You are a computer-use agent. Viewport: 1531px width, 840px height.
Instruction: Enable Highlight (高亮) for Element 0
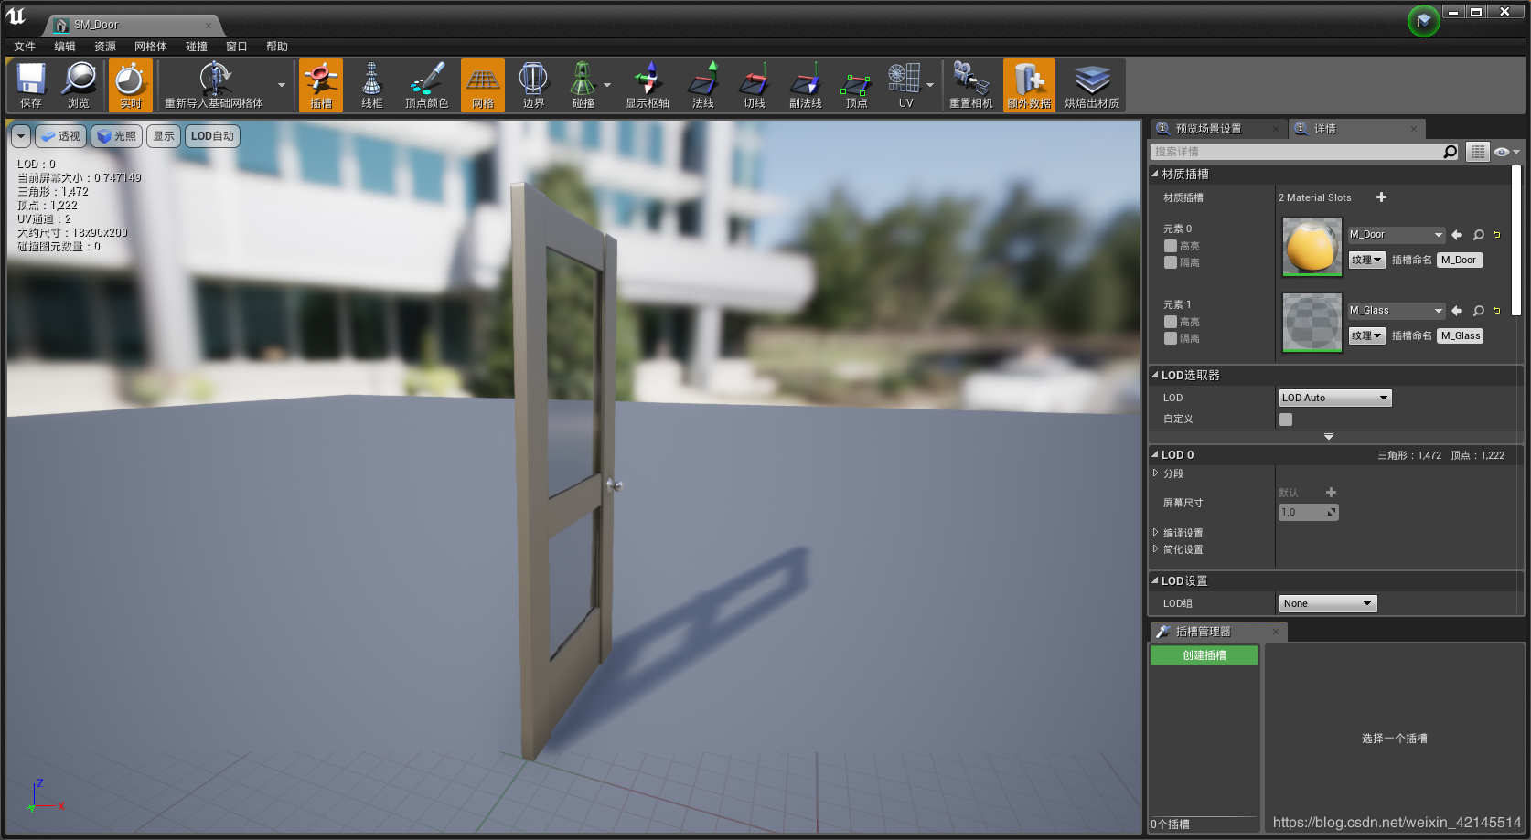[x=1171, y=246]
